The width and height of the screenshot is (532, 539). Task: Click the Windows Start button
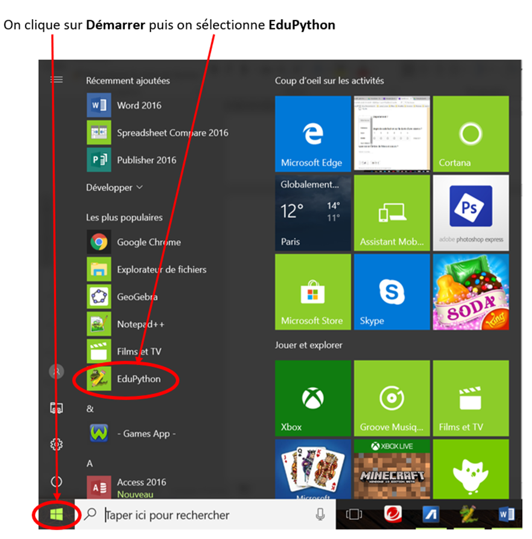pyautogui.click(x=56, y=514)
